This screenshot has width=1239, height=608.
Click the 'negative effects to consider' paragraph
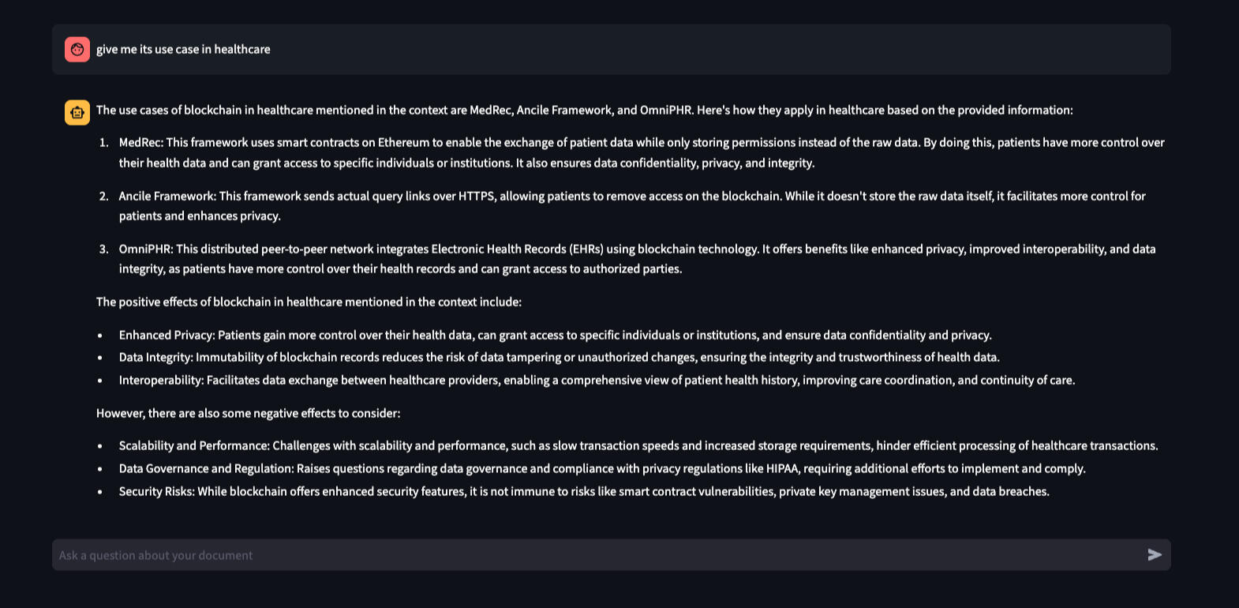(248, 413)
